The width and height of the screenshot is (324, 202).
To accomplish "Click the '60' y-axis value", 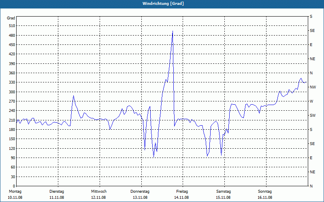I will [13, 167].
